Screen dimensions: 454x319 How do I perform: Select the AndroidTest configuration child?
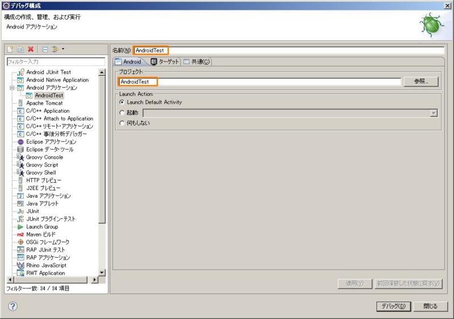coord(49,95)
